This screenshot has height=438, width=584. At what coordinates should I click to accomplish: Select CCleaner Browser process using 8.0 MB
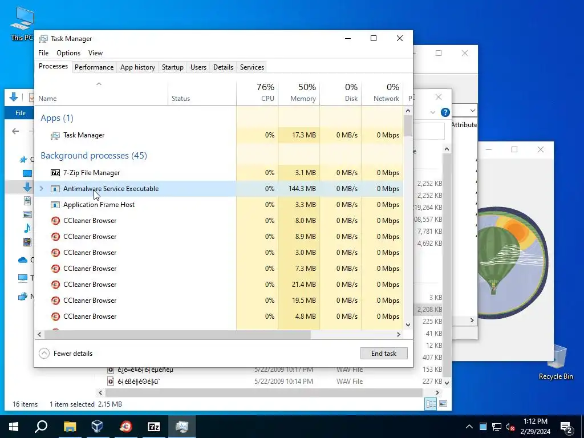coord(218,221)
